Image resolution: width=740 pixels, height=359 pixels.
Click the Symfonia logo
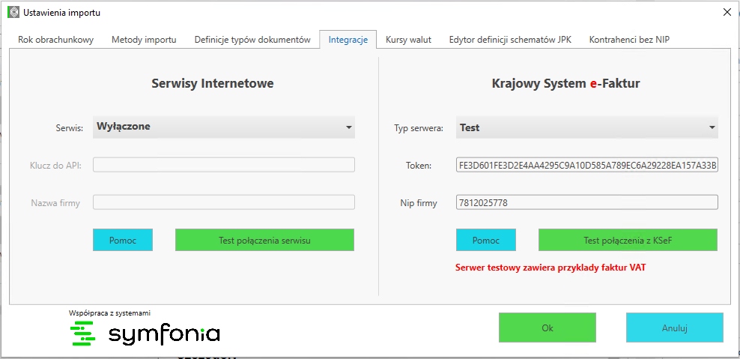[145, 334]
